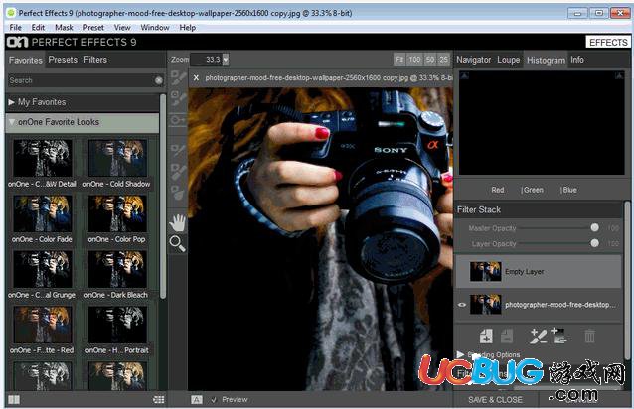This screenshot has height=409, width=634.
Task: Delete layer with the trash icon
Action: point(589,336)
